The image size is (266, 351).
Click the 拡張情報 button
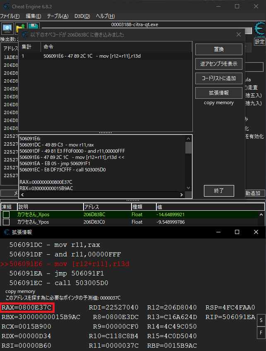pyautogui.click(x=219, y=93)
